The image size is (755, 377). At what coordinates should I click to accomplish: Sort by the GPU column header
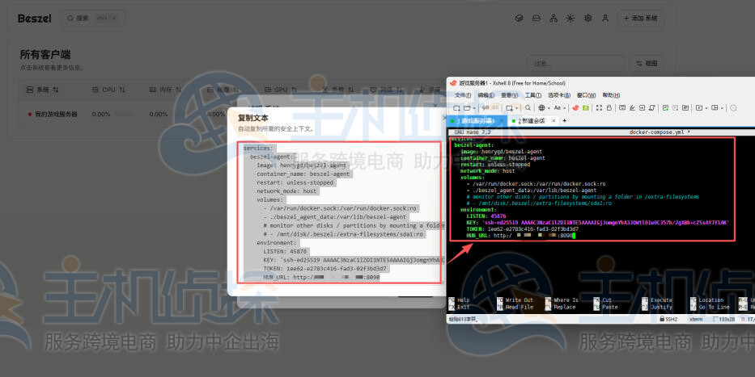tap(280, 90)
